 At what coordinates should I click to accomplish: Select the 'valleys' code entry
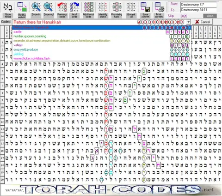coord(102,45)
